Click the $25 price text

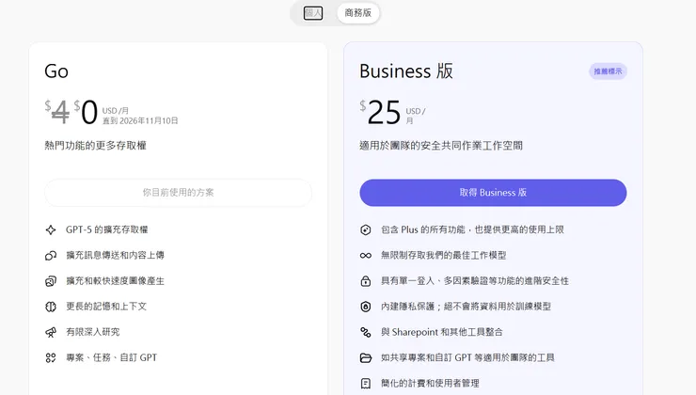pyautogui.click(x=380, y=112)
